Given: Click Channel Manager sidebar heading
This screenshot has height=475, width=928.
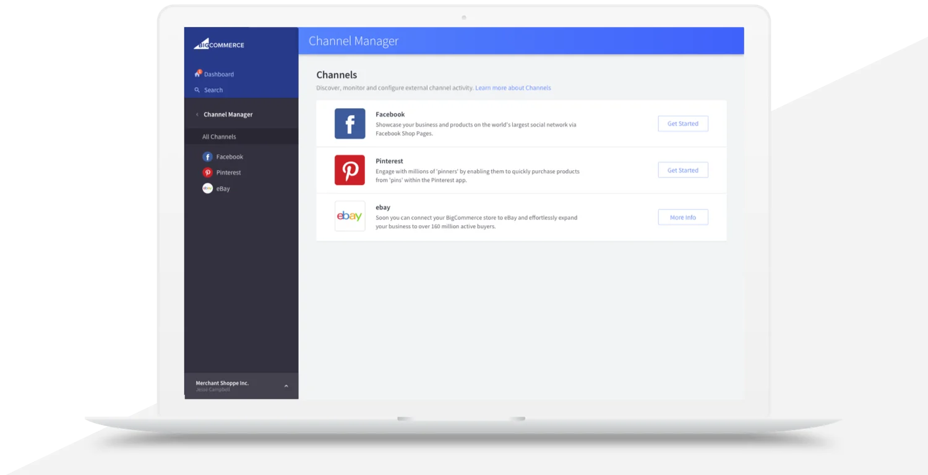Looking at the screenshot, I should 228,114.
